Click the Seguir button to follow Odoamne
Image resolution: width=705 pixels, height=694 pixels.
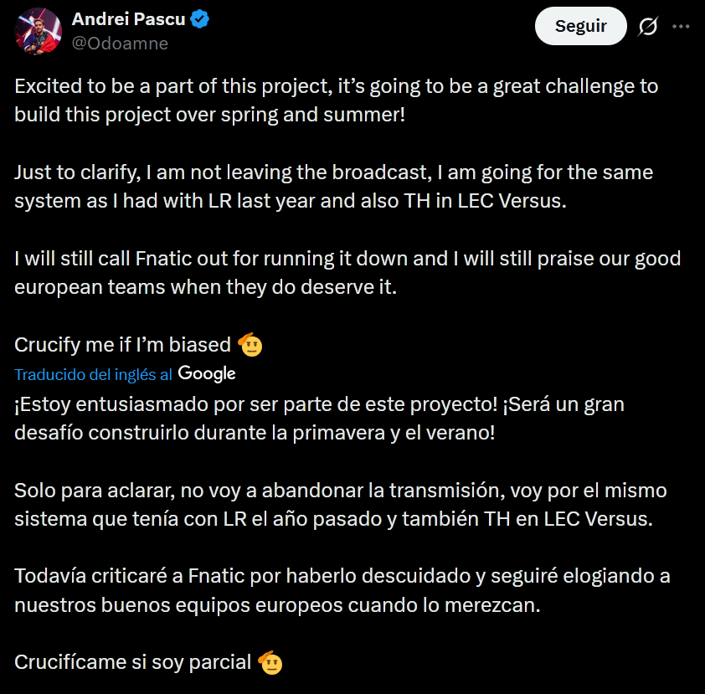click(x=580, y=26)
